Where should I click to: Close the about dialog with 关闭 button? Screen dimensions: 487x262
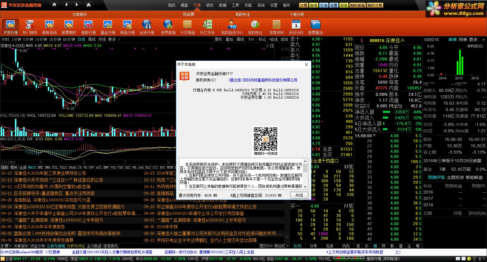point(299,195)
